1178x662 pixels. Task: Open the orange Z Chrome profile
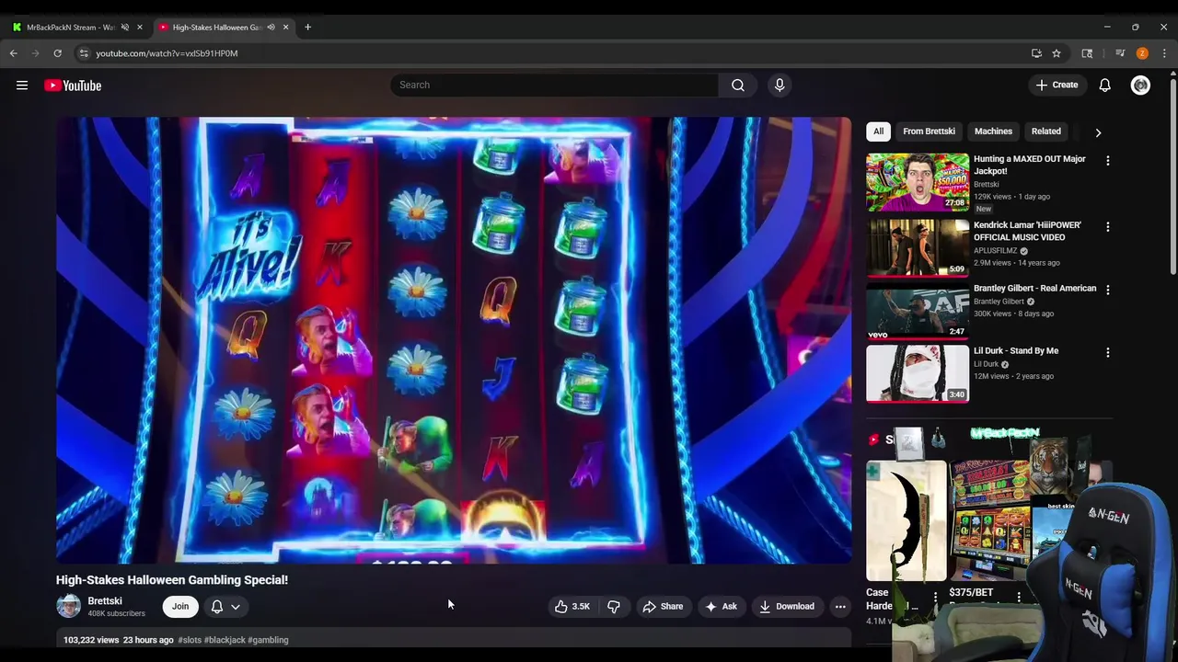coord(1142,53)
